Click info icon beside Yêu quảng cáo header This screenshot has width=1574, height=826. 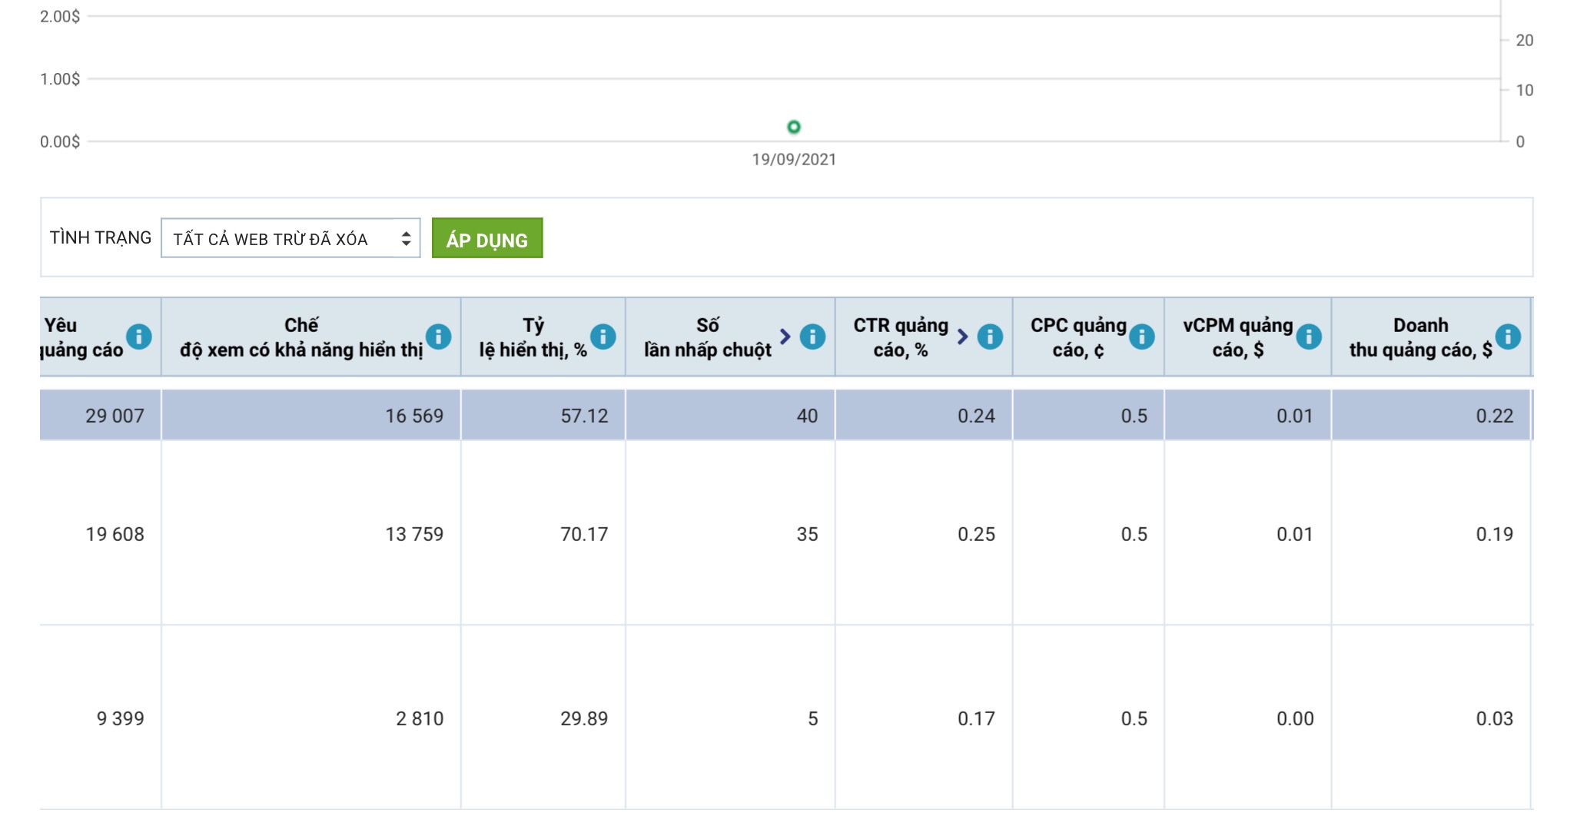(x=139, y=337)
